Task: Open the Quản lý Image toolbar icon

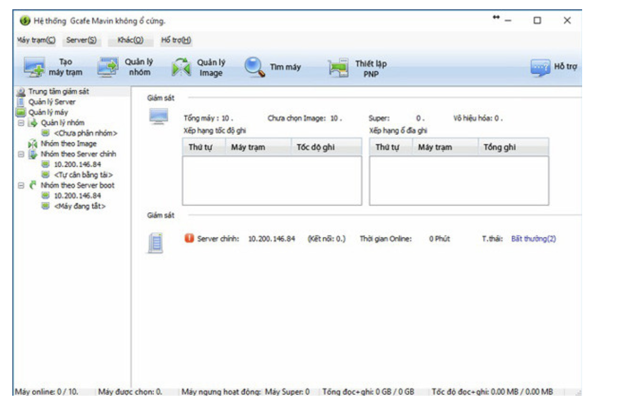Action: (181, 67)
